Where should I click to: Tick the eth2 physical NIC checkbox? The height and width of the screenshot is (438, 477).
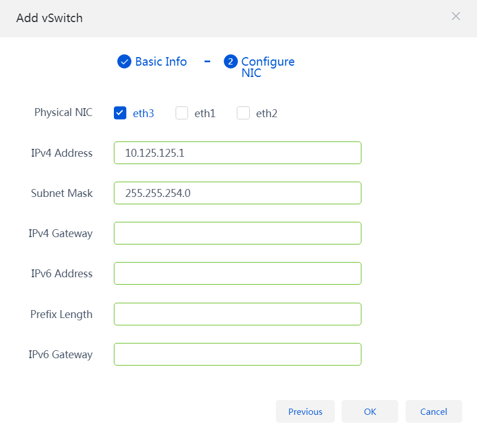coord(243,113)
